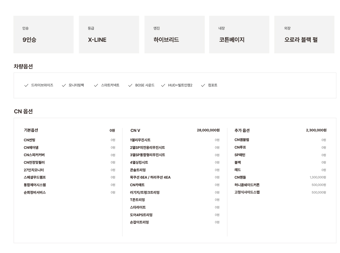Click the 하이브리드 engine card

coord(174,34)
